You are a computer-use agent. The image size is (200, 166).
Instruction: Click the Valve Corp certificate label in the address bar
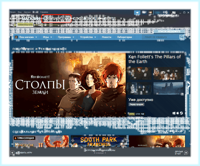point(25,24)
